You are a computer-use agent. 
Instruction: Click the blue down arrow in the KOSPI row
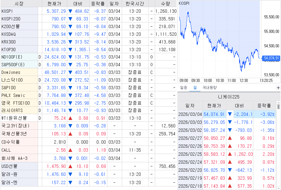coord(70,11)
